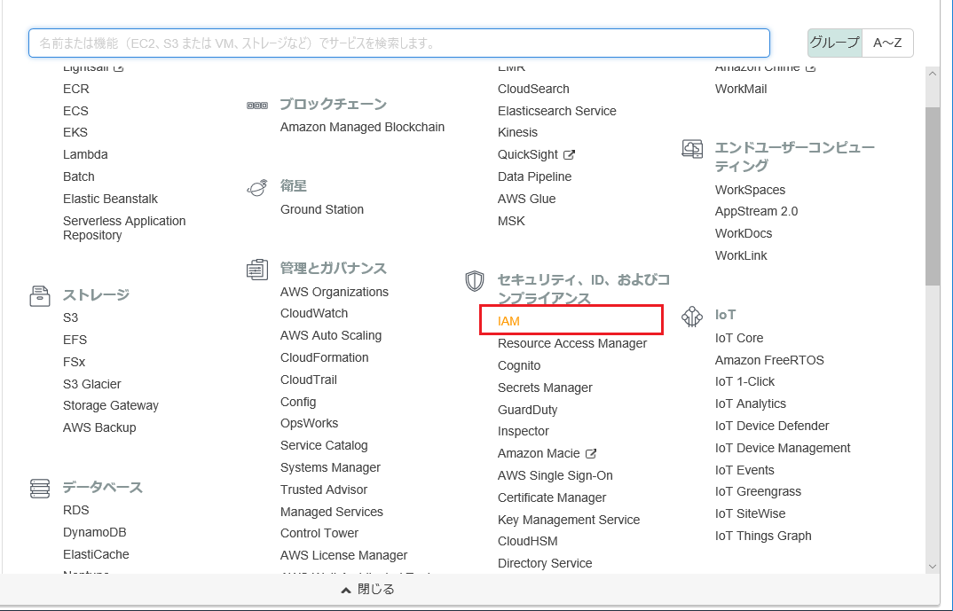Open AWS Organizations
The width and height of the screenshot is (953, 611).
click(x=335, y=292)
